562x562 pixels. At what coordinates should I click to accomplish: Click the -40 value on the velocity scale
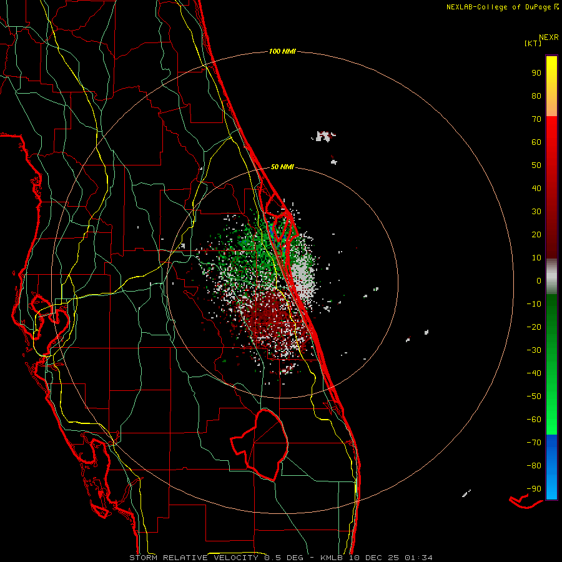point(534,373)
